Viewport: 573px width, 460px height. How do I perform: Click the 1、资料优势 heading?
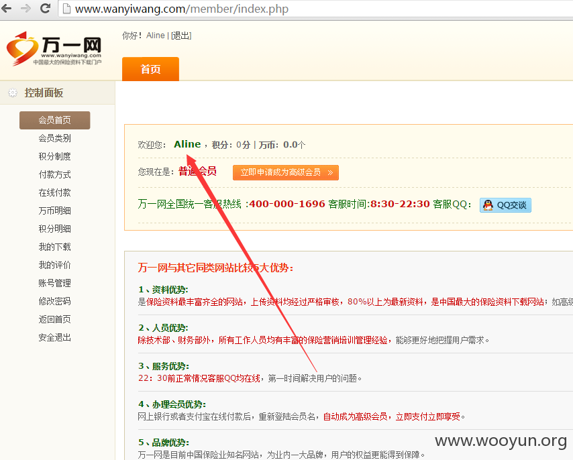(x=163, y=290)
